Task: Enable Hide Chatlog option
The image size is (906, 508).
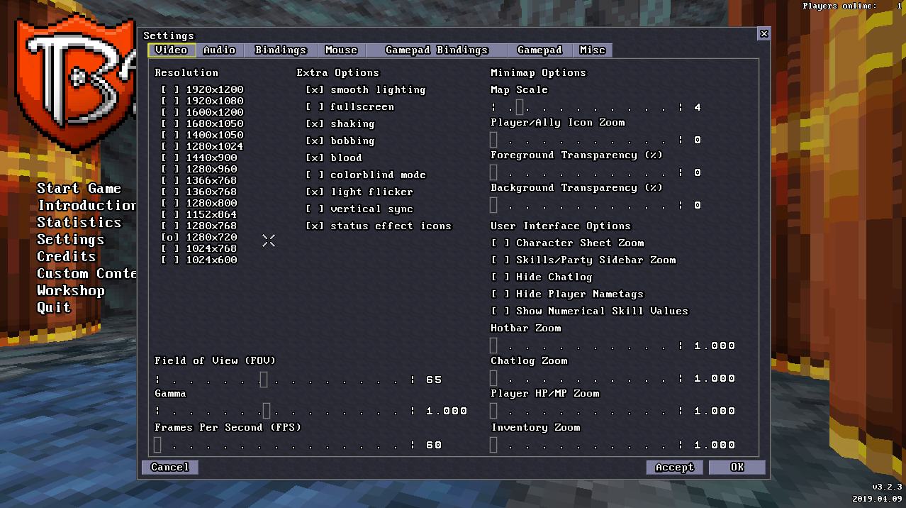Action: click(500, 277)
